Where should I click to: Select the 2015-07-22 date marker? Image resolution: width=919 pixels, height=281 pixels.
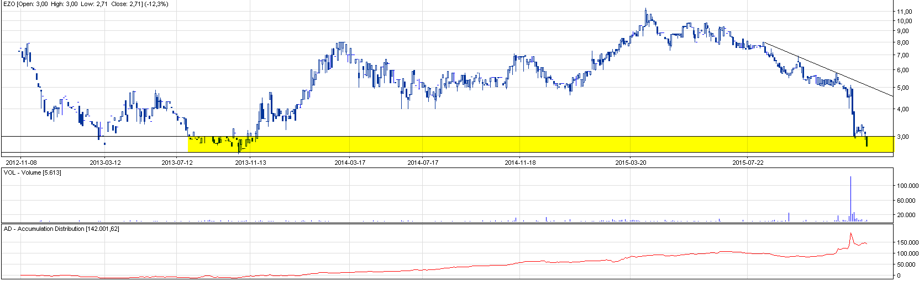[748, 163]
